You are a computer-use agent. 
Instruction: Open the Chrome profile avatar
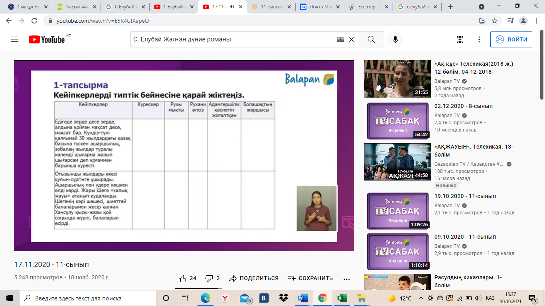click(x=523, y=21)
